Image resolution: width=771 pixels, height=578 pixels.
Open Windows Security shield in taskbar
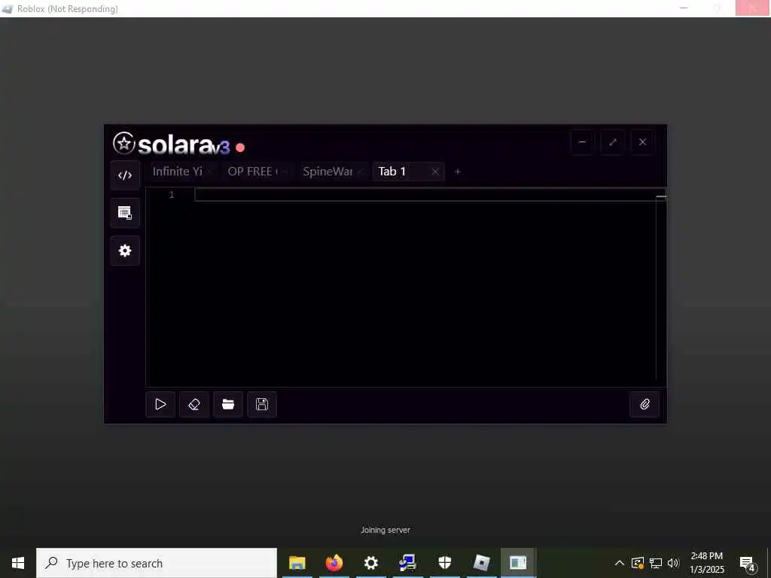[x=444, y=563]
